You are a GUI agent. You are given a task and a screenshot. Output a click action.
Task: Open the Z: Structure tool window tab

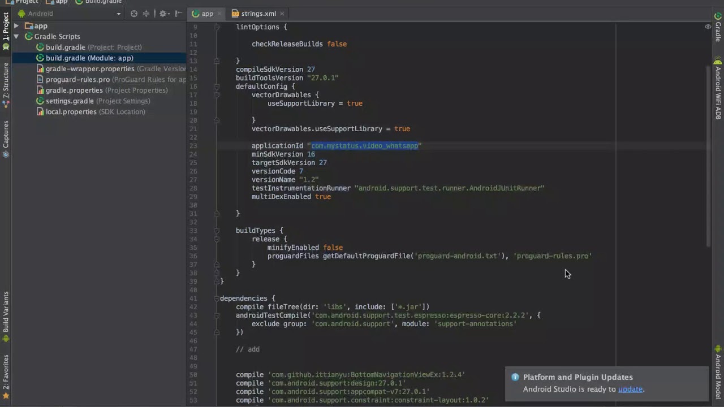click(6, 85)
